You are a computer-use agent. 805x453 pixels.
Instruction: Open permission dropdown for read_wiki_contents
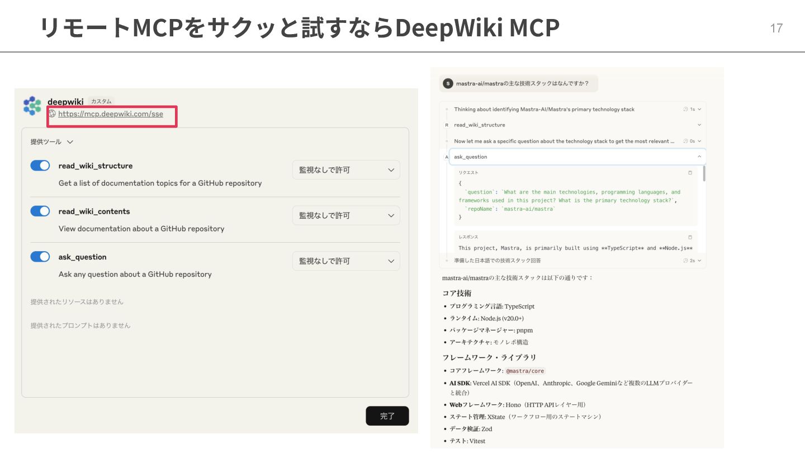(346, 215)
